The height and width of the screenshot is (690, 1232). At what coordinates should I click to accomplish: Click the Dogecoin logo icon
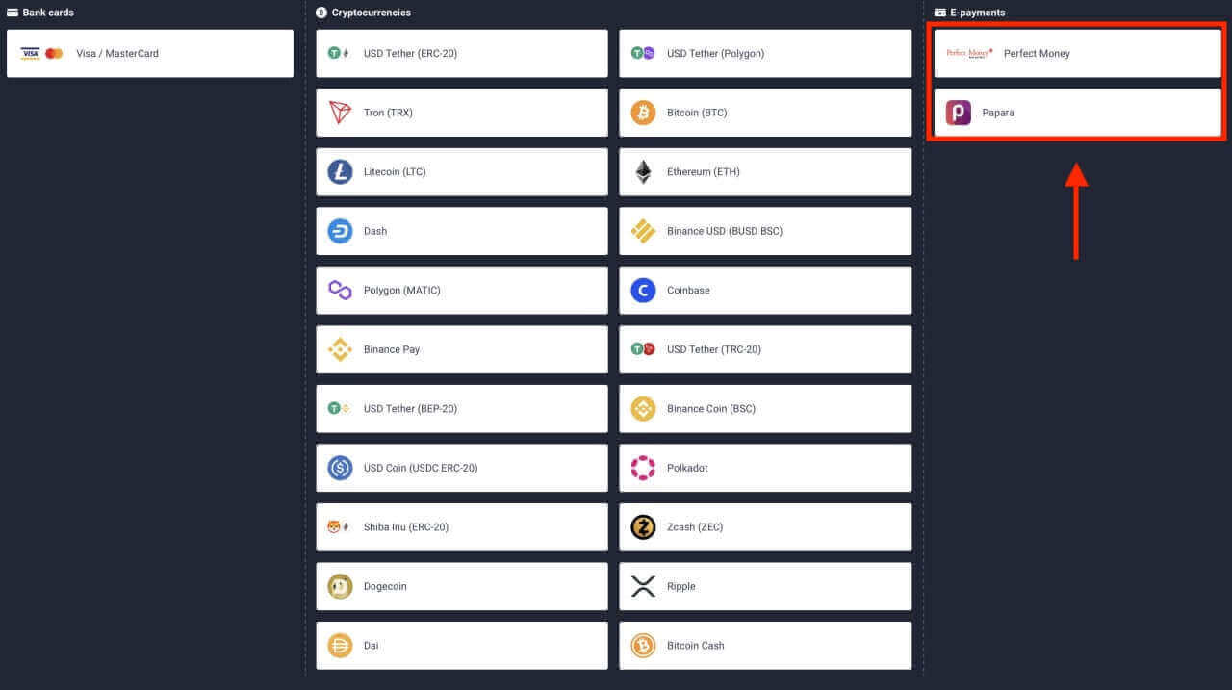click(x=340, y=586)
